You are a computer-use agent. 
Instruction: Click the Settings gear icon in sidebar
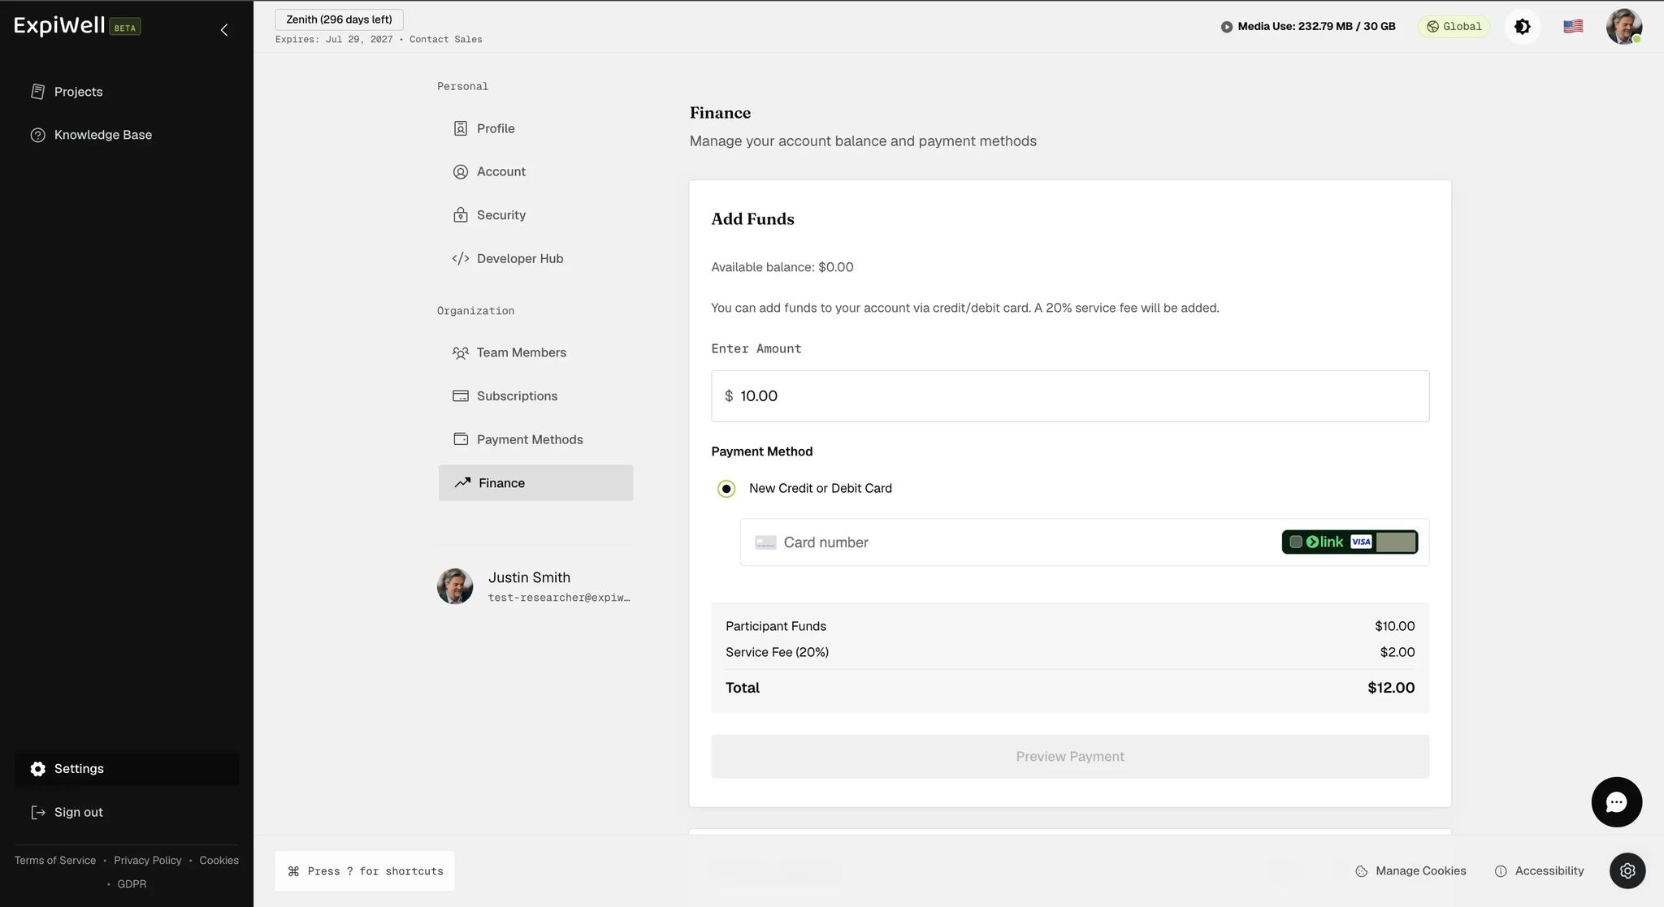(37, 769)
